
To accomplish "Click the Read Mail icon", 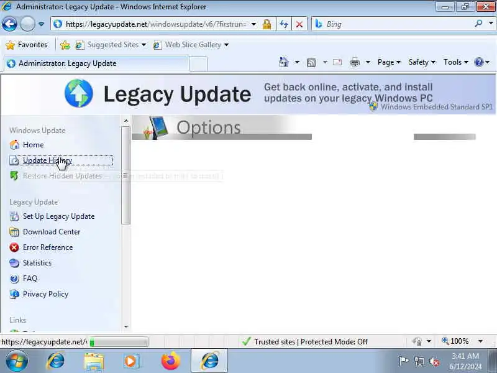I will click(337, 62).
